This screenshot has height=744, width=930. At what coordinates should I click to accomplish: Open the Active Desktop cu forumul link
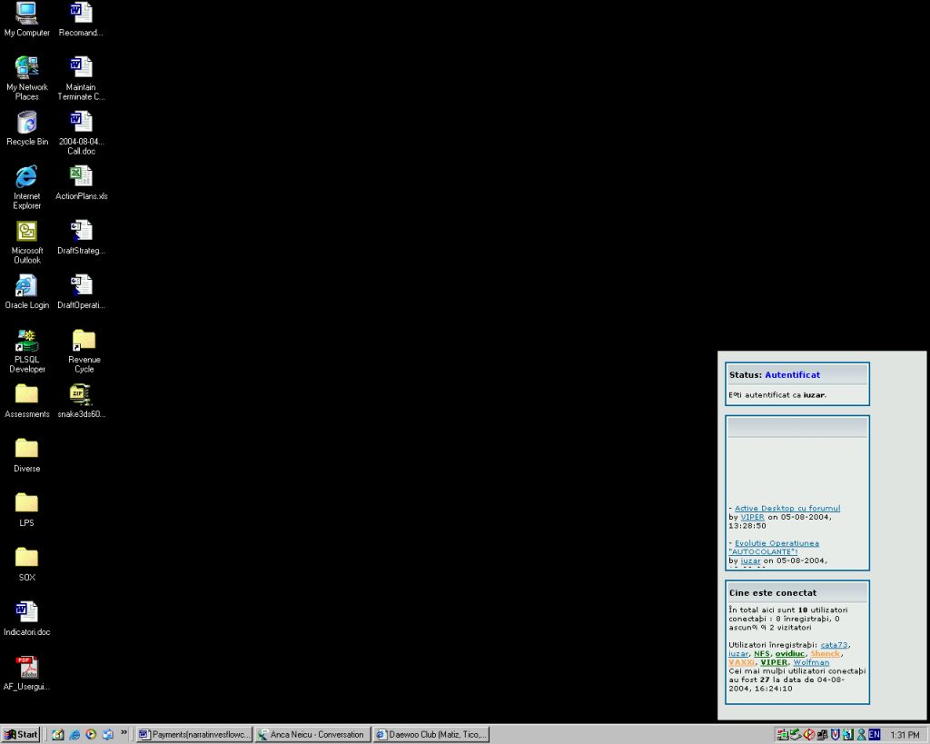point(787,508)
